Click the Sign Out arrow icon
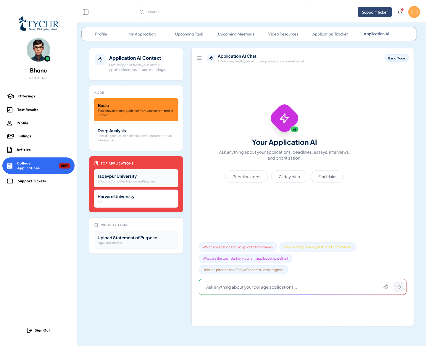The image size is (426, 346). [x=29, y=330]
